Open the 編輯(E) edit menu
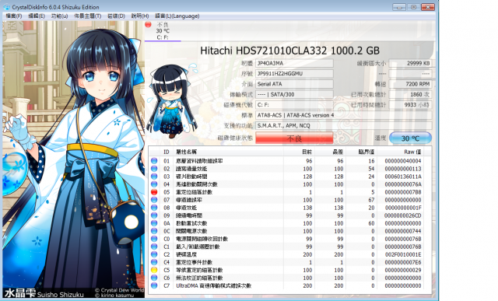 (x=37, y=16)
